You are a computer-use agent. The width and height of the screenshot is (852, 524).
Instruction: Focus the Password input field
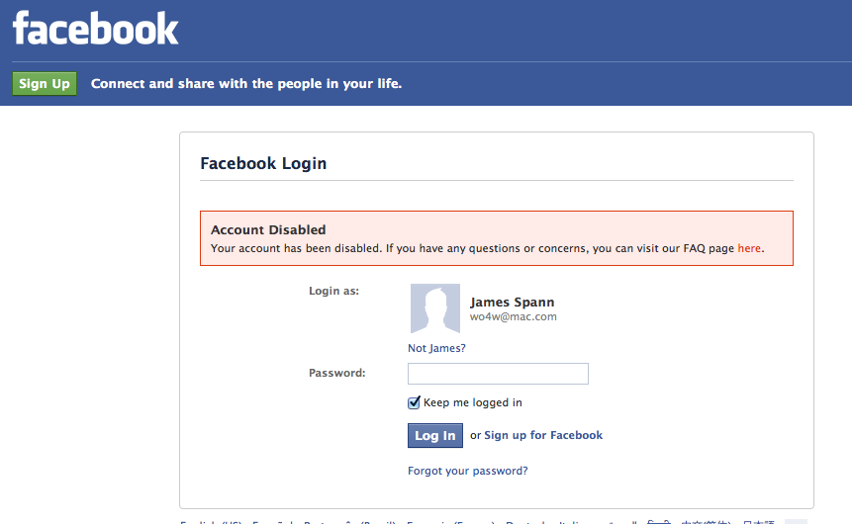coord(498,374)
